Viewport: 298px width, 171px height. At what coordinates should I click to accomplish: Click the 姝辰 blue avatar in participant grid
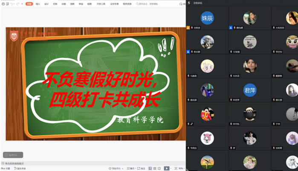click(207, 18)
